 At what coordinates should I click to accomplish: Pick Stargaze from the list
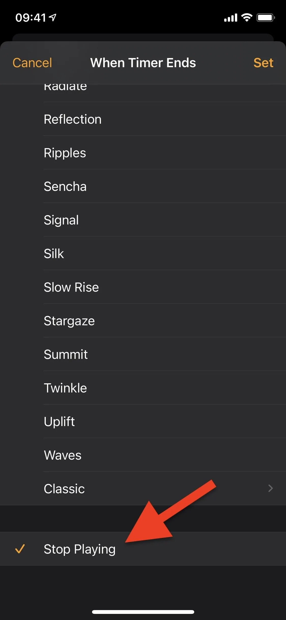point(143,320)
